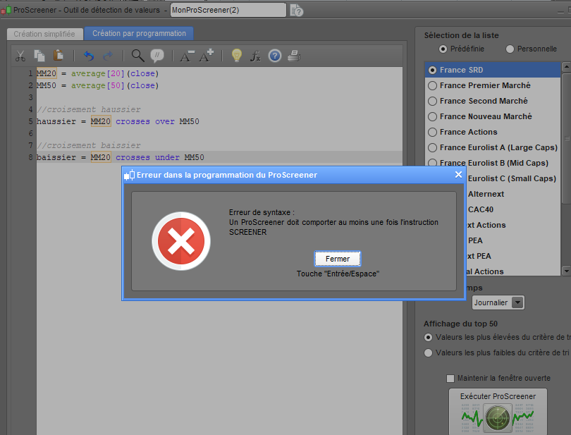Click the light bulb hint icon
This screenshot has height=435, width=571.
click(237, 56)
